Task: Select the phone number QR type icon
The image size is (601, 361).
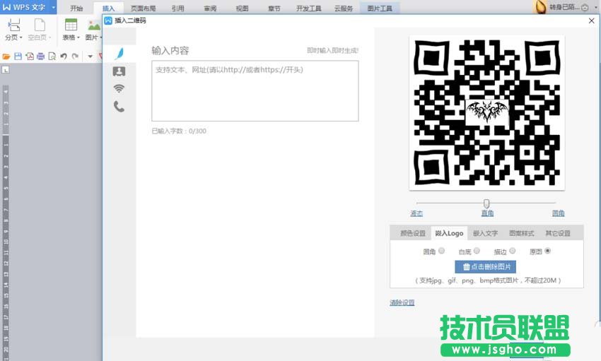Action: coord(119,106)
